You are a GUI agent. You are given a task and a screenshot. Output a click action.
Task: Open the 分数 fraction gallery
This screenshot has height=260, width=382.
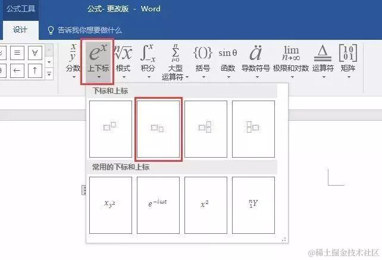pos(73,61)
